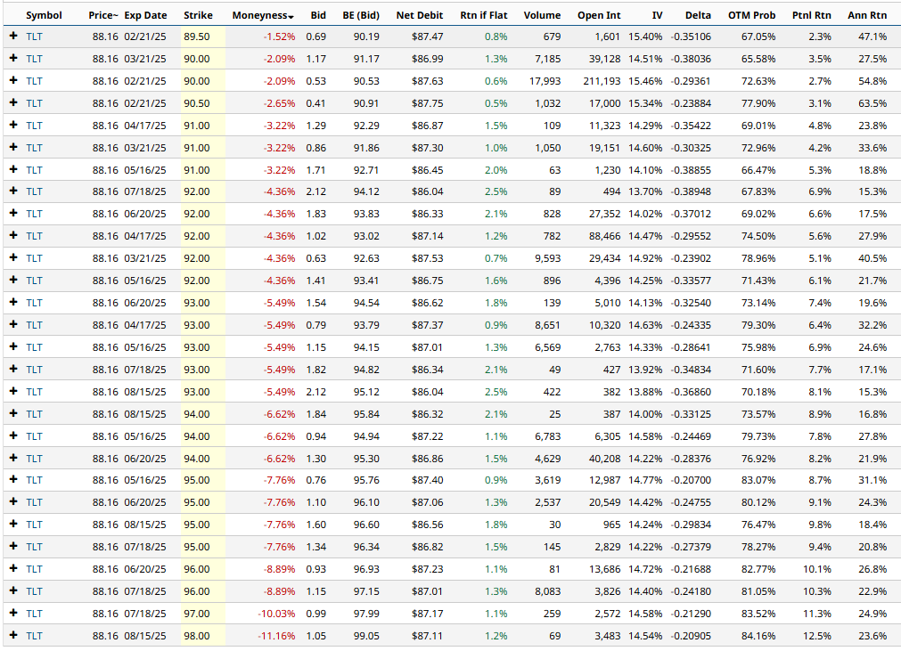
Task: Sort by the BE (Bid) column header
Action: (x=361, y=15)
